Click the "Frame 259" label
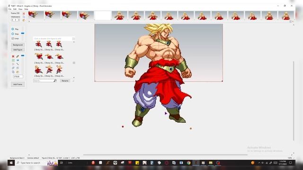The width and height of the screenshot is (303, 170). click(15, 13)
